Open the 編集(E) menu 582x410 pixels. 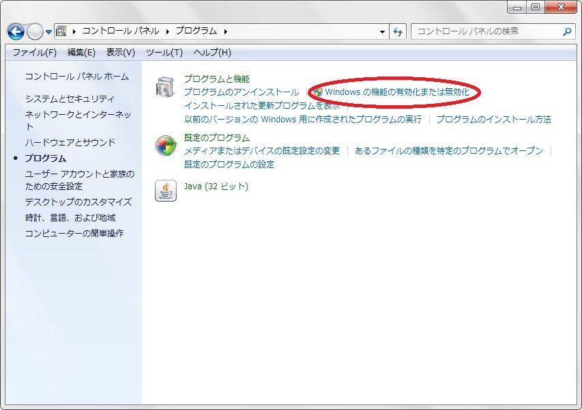(x=81, y=53)
